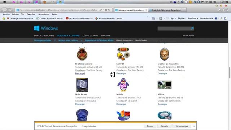
Task: Open the Apple menu icon
Action: pyautogui.click(x=5, y=2)
